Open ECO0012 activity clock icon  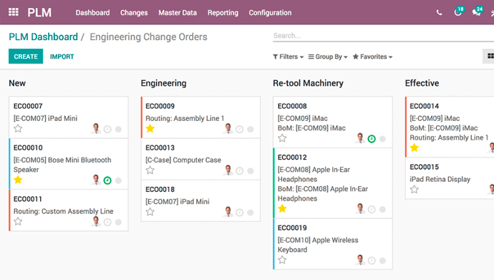pyautogui.click(x=372, y=209)
